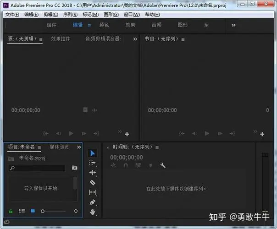Select the Hand tool
Viewport: 277px width, 229px height.
coord(92,212)
